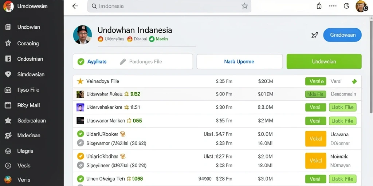This screenshot has height=186, width=373.
Task: Click green diamond icon in Veinadoya row
Action: point(354,82)
